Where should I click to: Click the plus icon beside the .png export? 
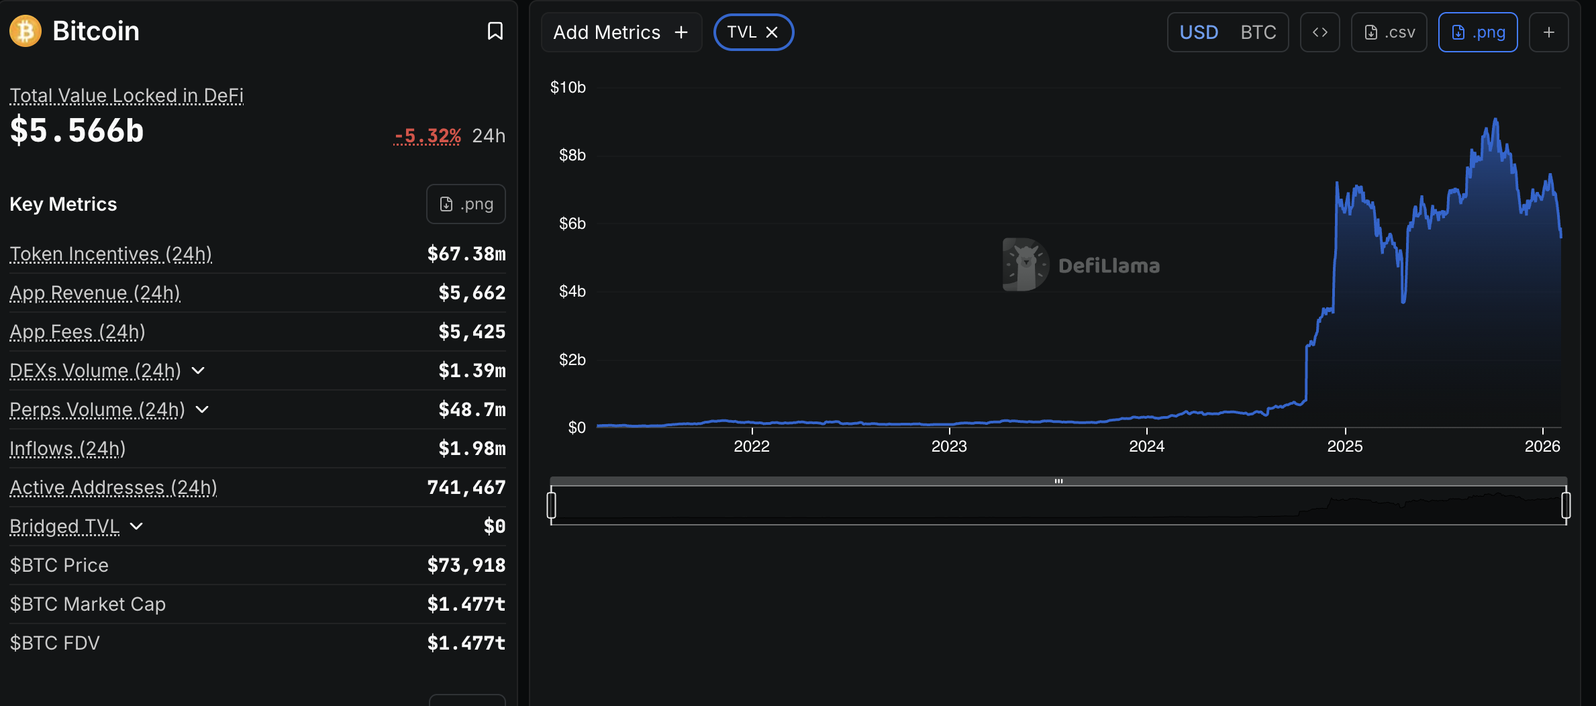point(1548,32)
